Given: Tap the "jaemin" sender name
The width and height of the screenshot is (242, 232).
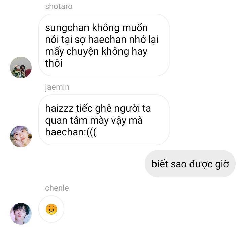Looking at the screenshot, I should 57,87.
